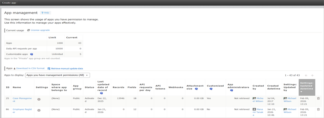Open creator Michael Wilson in Case Management row

click(x=258, y=100)
